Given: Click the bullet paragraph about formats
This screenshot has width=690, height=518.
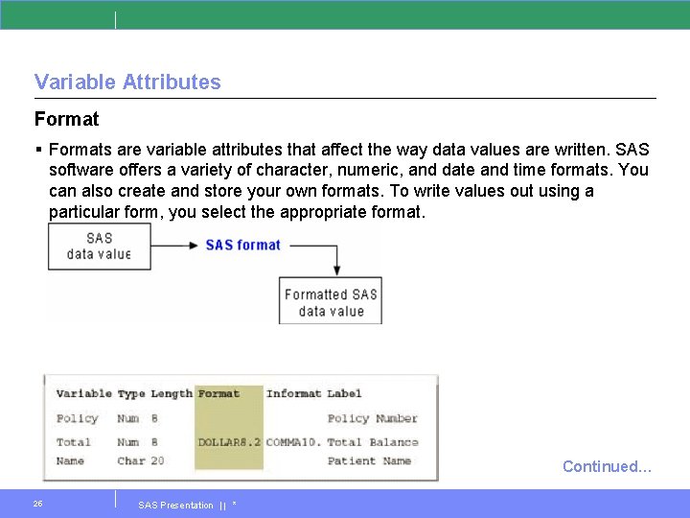Looking at the screenshot, I should (349, 180).
